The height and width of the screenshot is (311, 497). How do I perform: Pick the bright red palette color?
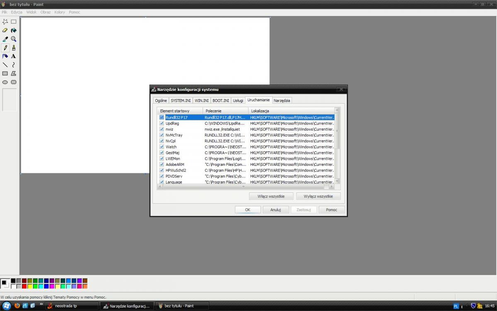tap(24, 286)
